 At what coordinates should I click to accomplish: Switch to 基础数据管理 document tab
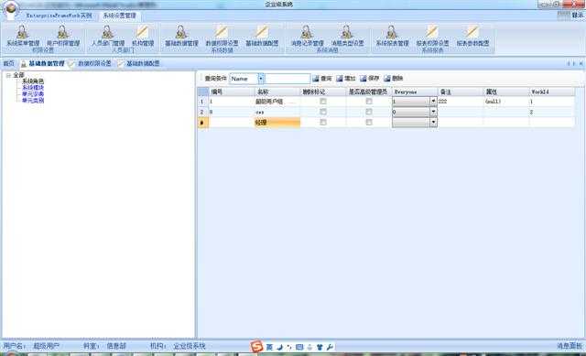pyautogui.click(x=43, y=63)
